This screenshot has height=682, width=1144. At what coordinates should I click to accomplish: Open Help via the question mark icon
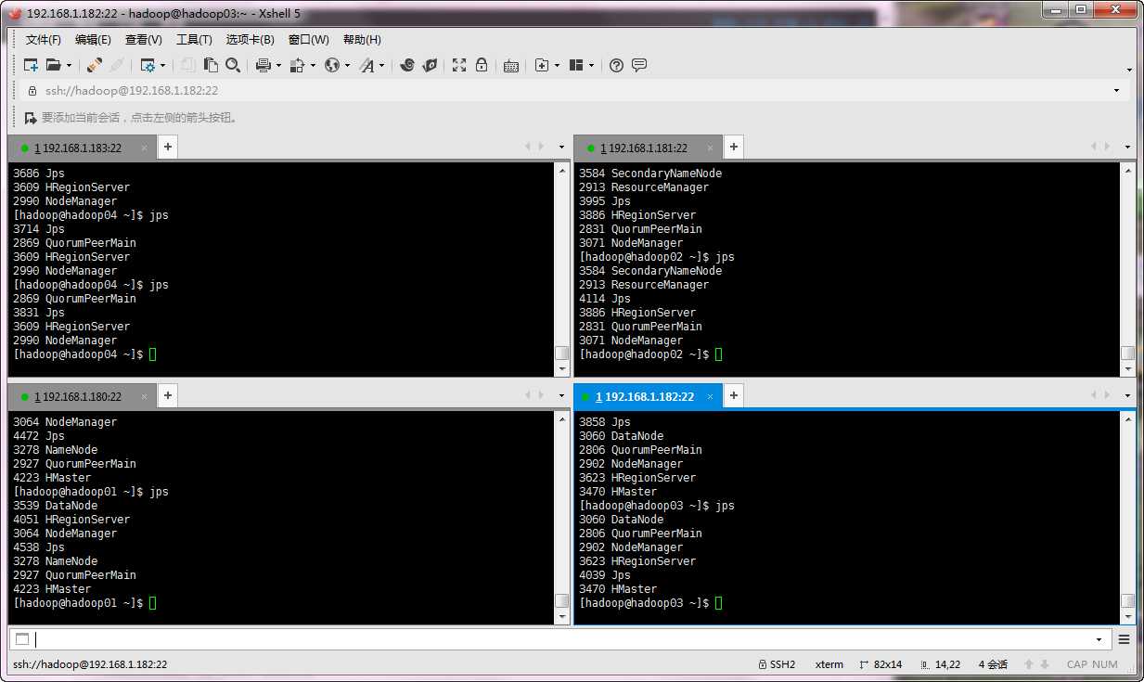pos(616,65)
